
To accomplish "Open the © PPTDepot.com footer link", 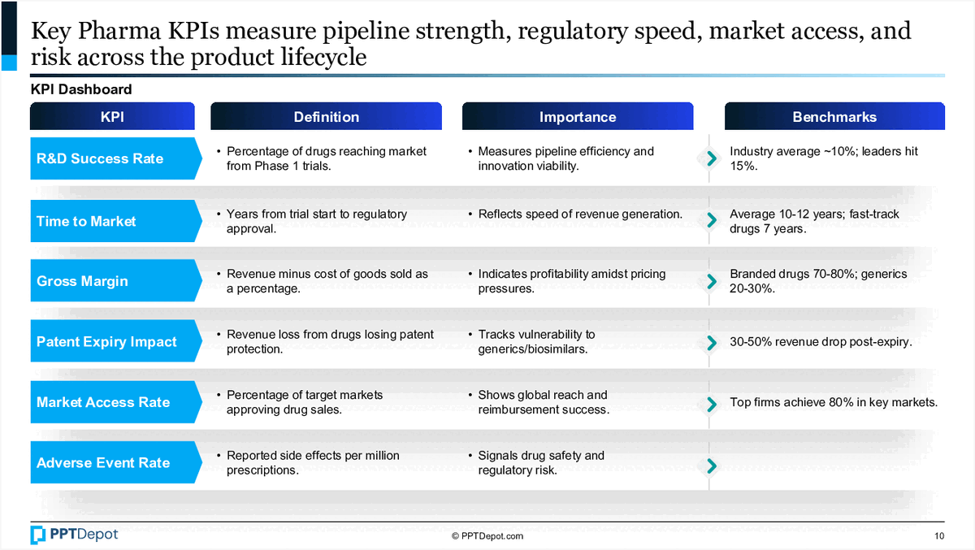I will (x=487, y=536).
